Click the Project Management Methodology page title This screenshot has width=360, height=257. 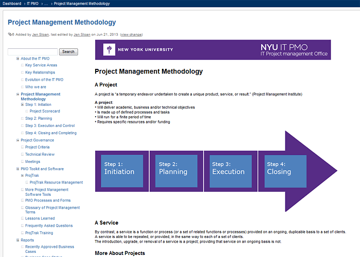click(x=62, y=22)
